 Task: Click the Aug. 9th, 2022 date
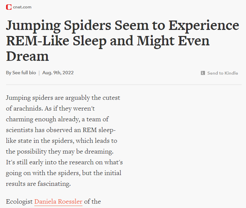(x=58, y=73)
